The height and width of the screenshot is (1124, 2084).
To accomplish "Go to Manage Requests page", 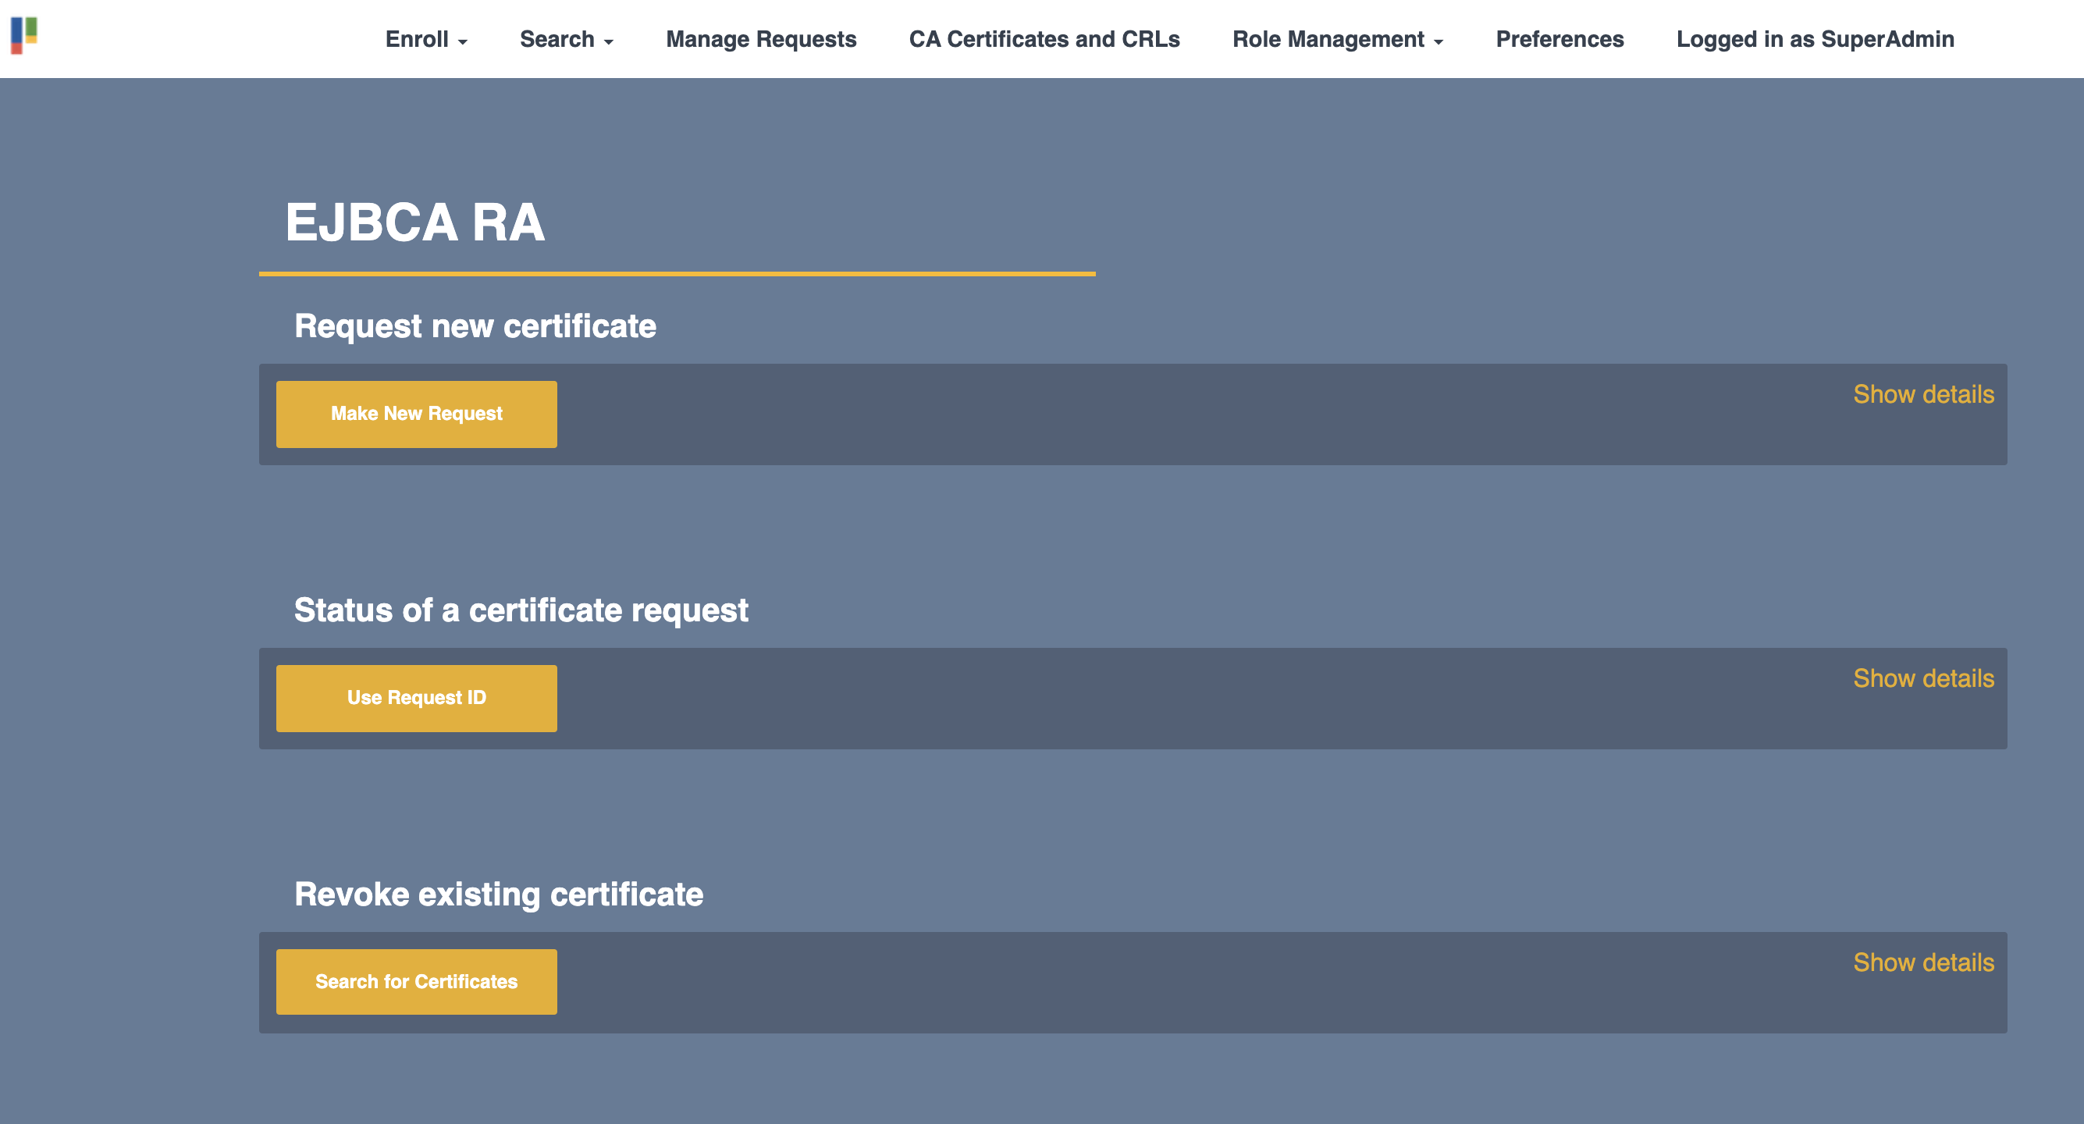I will tap(760, 39).
